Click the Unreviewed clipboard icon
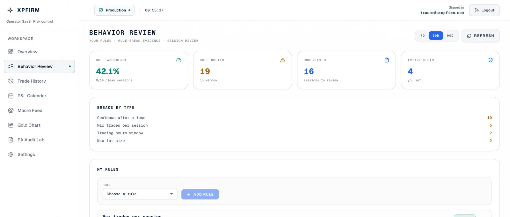This screenshot has width=510, height=217. click(x=387, y=60)
